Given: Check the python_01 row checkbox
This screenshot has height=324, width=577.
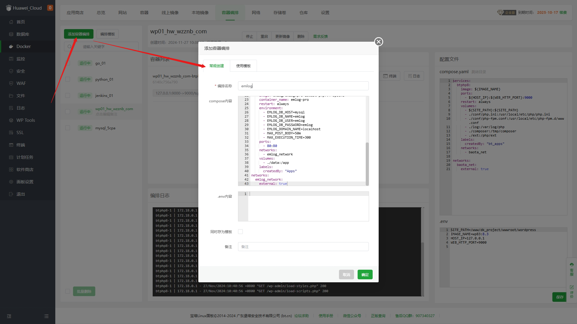Looking at the screenshot, I should tap(68, 79).
